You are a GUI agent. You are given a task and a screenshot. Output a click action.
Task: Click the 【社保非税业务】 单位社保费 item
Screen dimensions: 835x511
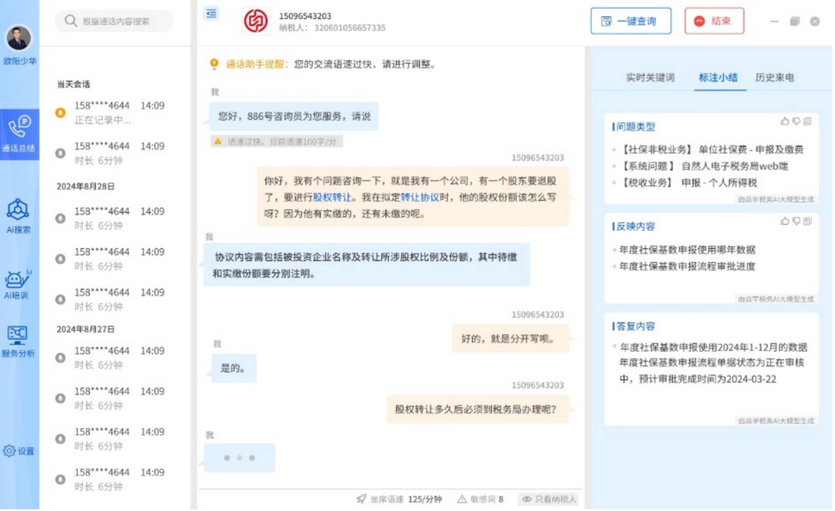click(711, 149)
